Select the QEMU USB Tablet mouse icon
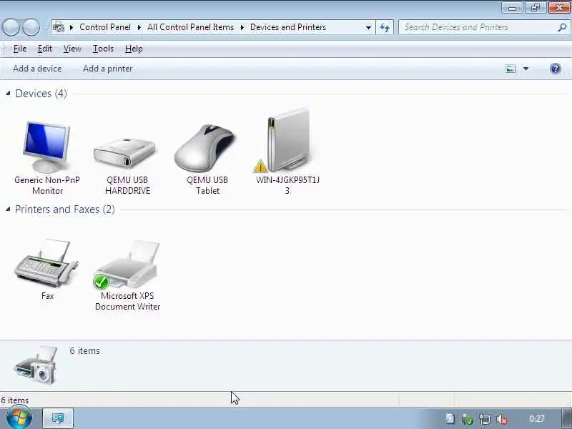572x429 pixels. pos(204,148)
